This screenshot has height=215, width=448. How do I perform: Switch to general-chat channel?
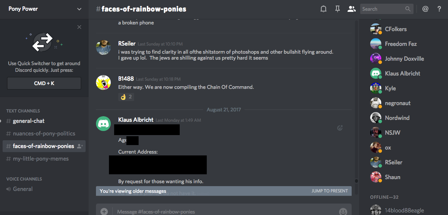[x=29, y=121]
